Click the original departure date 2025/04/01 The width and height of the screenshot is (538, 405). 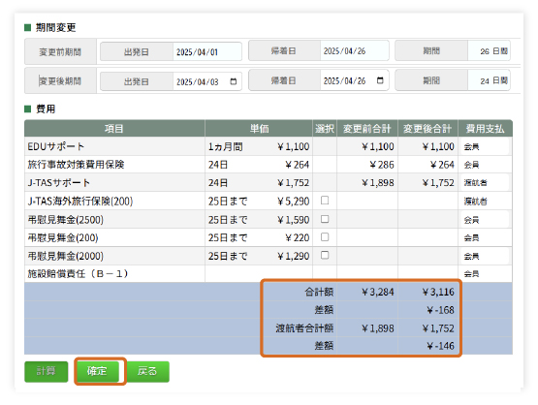(x=207, y=52)
